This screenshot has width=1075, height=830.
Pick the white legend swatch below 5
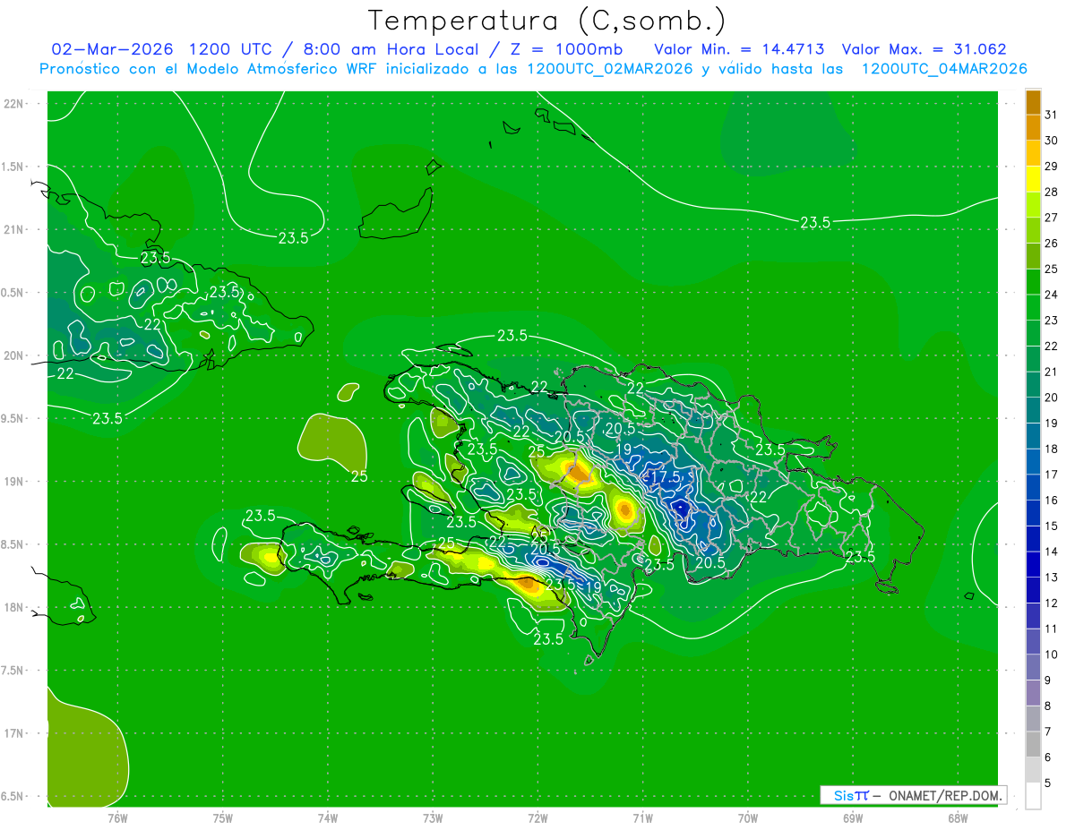coord(1033,796)
